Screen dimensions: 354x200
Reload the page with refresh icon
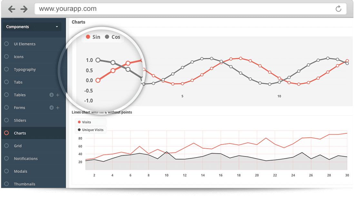pyautogui.click(x=338, y=9)
